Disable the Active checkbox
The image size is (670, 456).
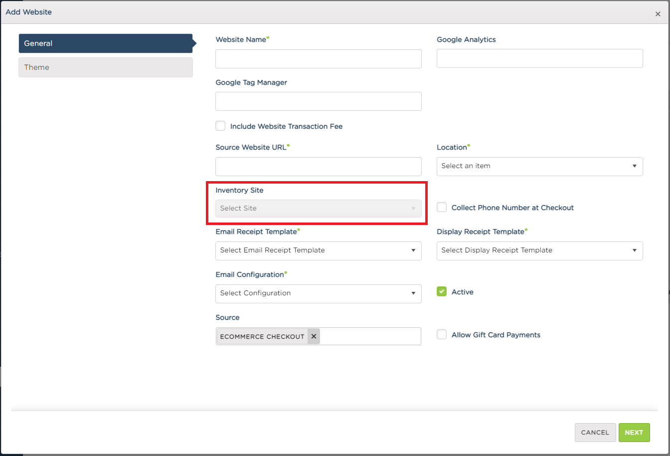(442, 291)
